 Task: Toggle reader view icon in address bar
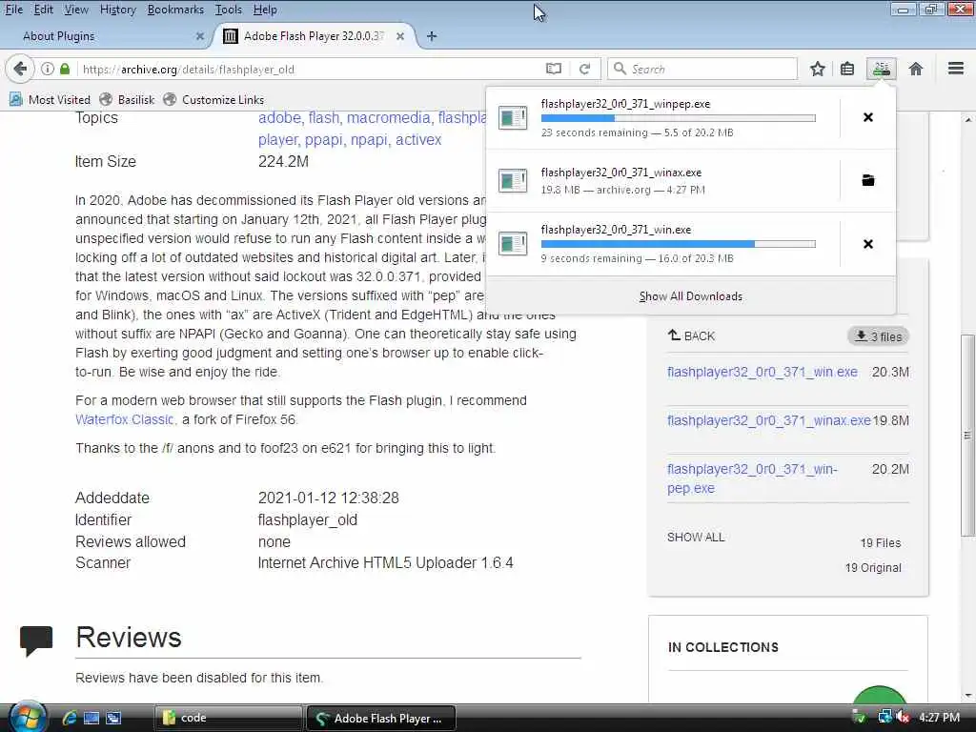(554, 69)
